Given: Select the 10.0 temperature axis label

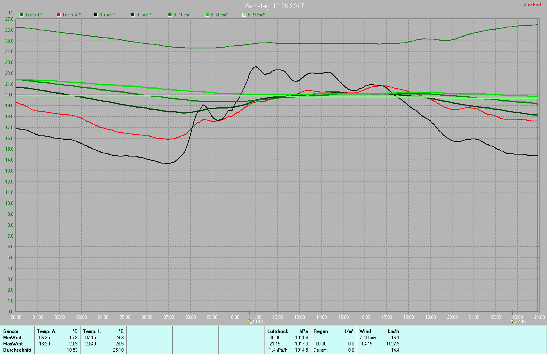Looking at the screenshot, I should pyautogui.click(x=9, y=203).
